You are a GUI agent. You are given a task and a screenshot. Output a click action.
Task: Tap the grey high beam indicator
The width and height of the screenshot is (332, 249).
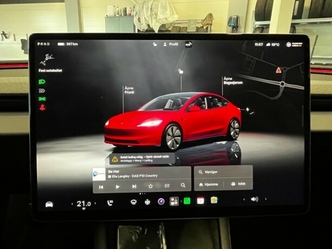(x=42, y=91)
